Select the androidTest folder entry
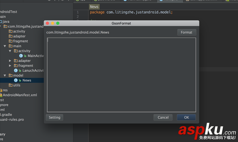 pos(8,12)
